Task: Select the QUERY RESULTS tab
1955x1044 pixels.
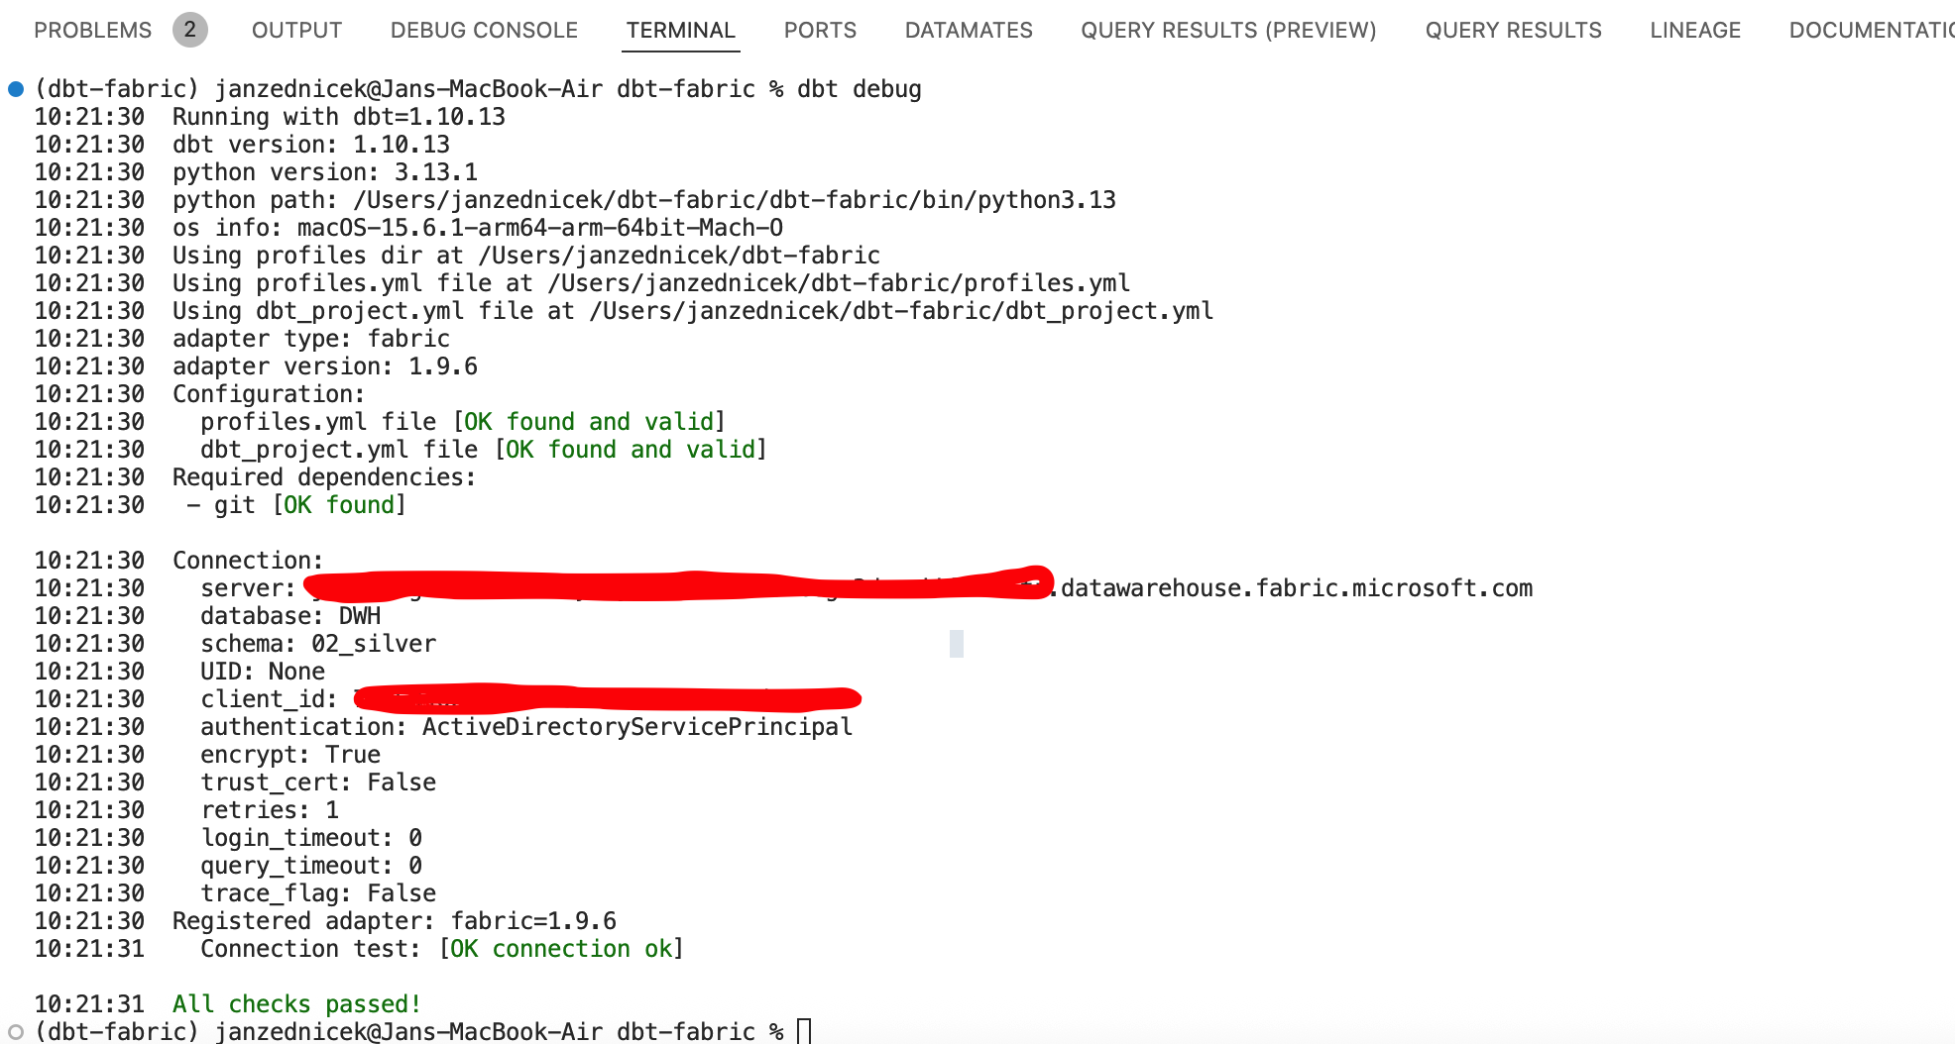Action: 1513,30
